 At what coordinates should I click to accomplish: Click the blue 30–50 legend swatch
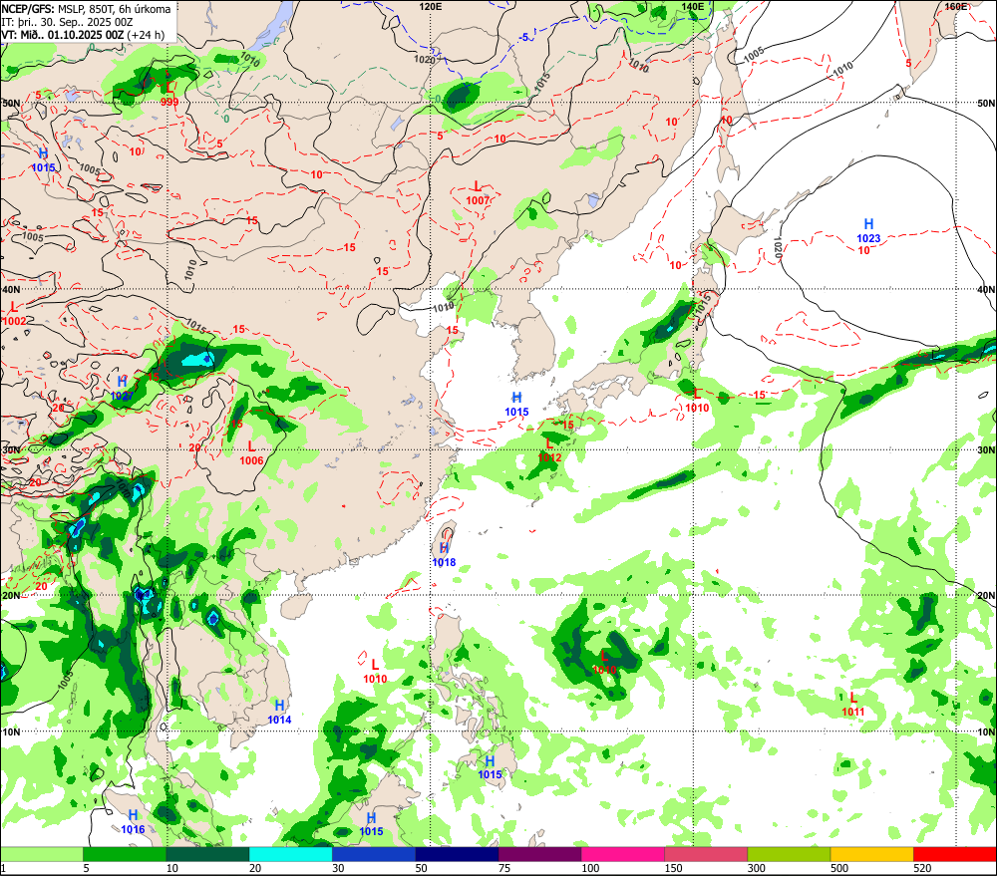[373, 854]
